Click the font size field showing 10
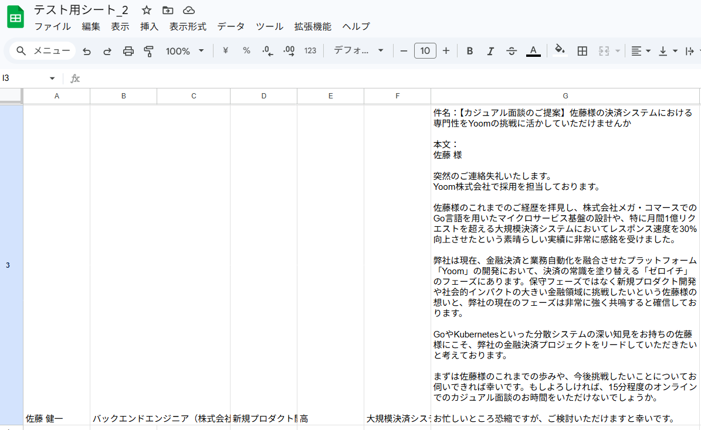 coord(425,51)
